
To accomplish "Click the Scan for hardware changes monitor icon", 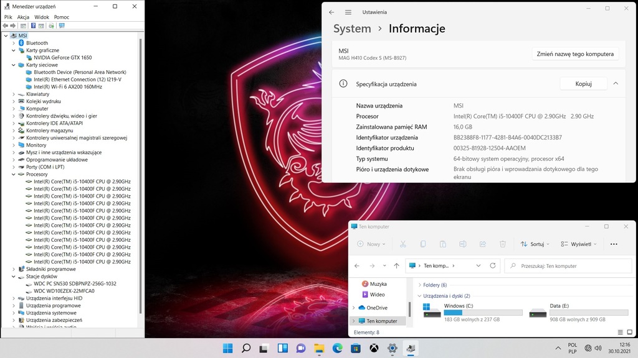I will click(62, 25).
